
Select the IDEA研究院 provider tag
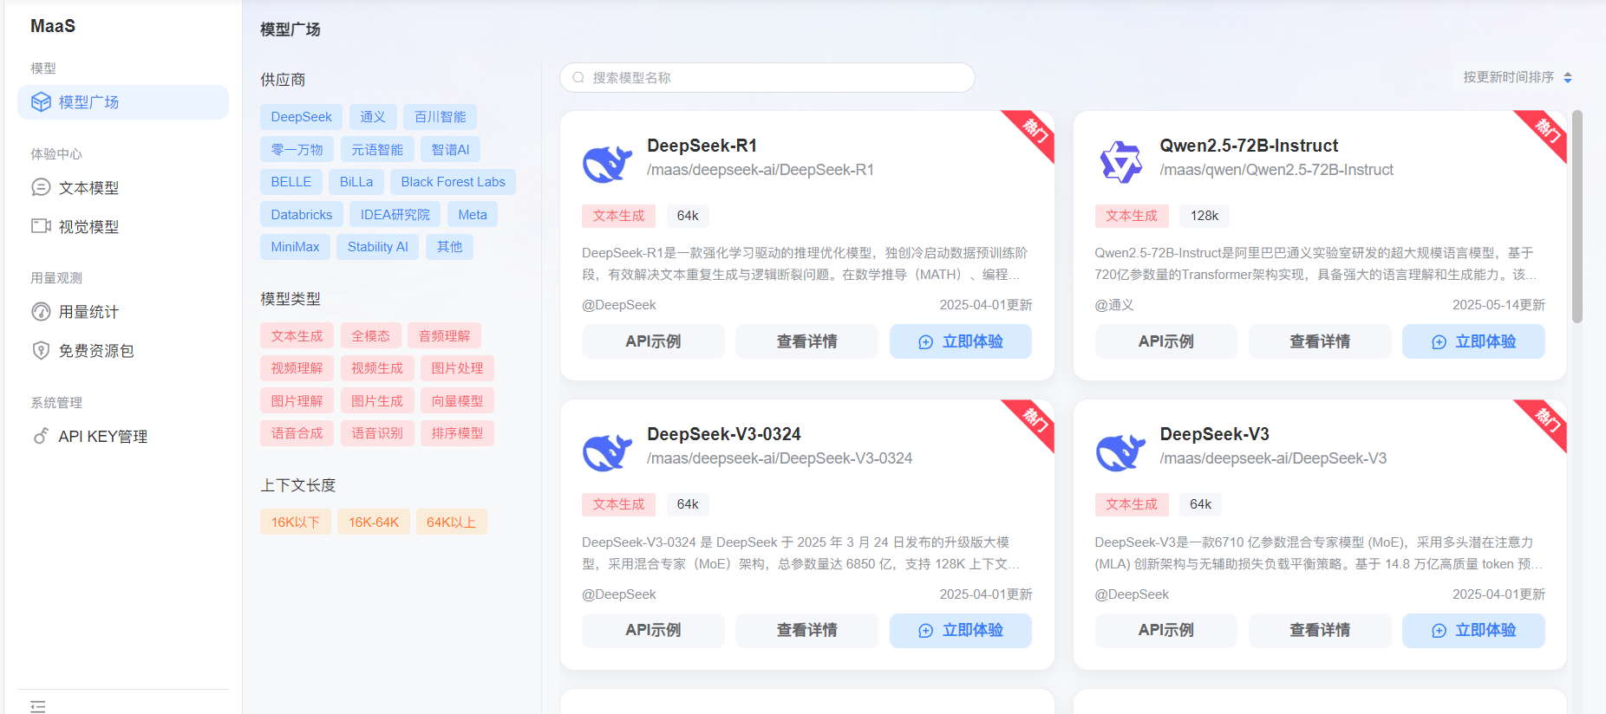tap(395, 215)
